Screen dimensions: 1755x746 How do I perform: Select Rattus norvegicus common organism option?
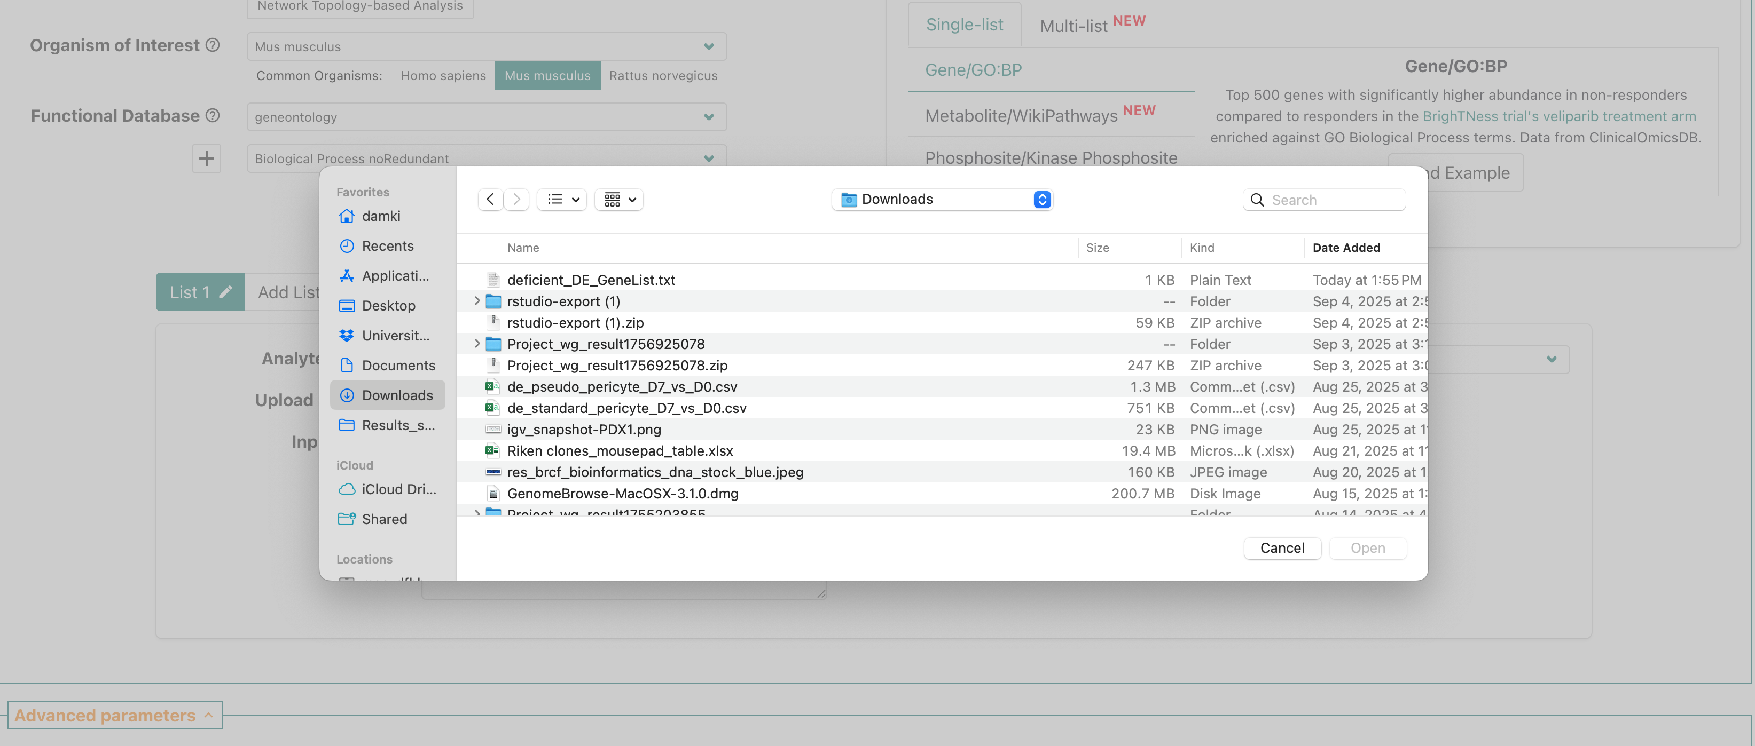662,76
